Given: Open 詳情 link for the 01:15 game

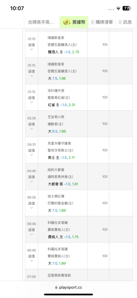Looking at the screenshot, I should pyautogui.click(x=32, y=97).
